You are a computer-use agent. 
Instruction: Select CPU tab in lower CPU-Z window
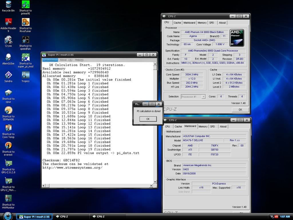pyautogui.click(x=167, y=126)
